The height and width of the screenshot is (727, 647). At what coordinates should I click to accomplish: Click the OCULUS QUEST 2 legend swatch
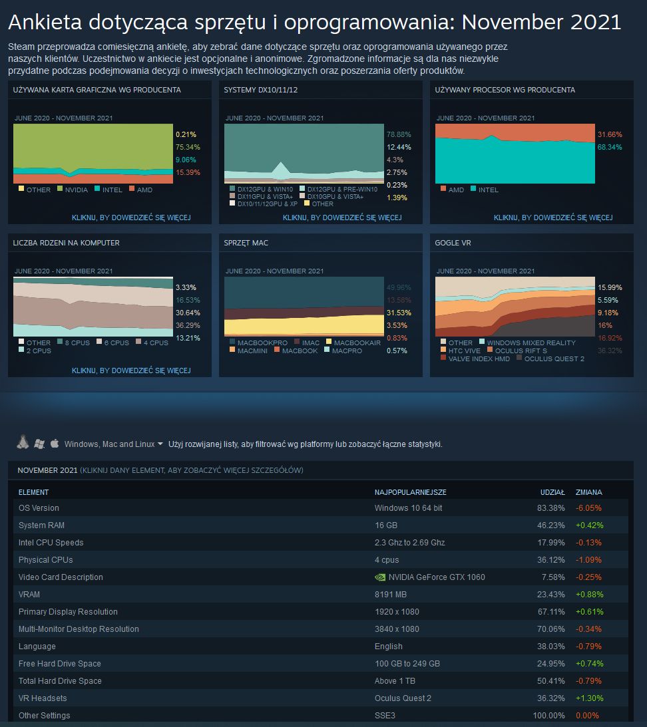click(519, 357)
